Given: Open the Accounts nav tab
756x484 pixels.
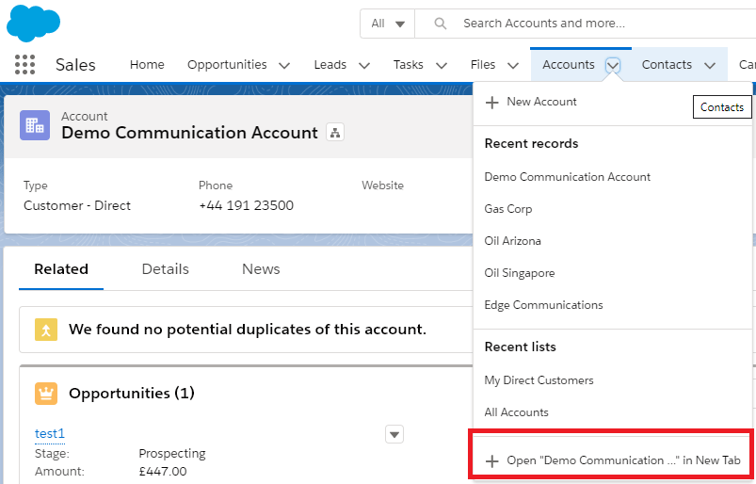Looking at the screenshot, I should 569,65.
